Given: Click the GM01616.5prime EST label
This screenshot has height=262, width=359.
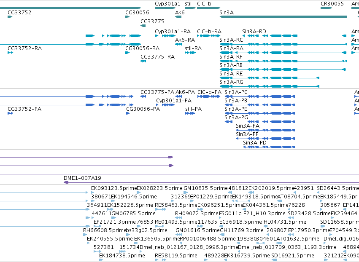Looking at the screenshot, I should click(197, 230).
